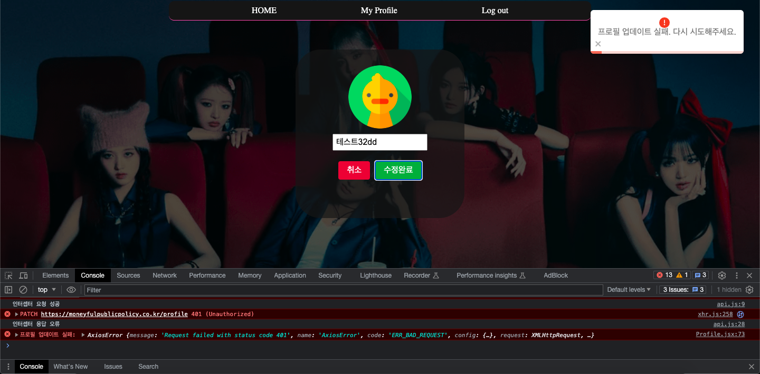Open the drawer three-dot menu
Image resolution: width=760 pixels, height=374 pixels.
click(8, 367)
